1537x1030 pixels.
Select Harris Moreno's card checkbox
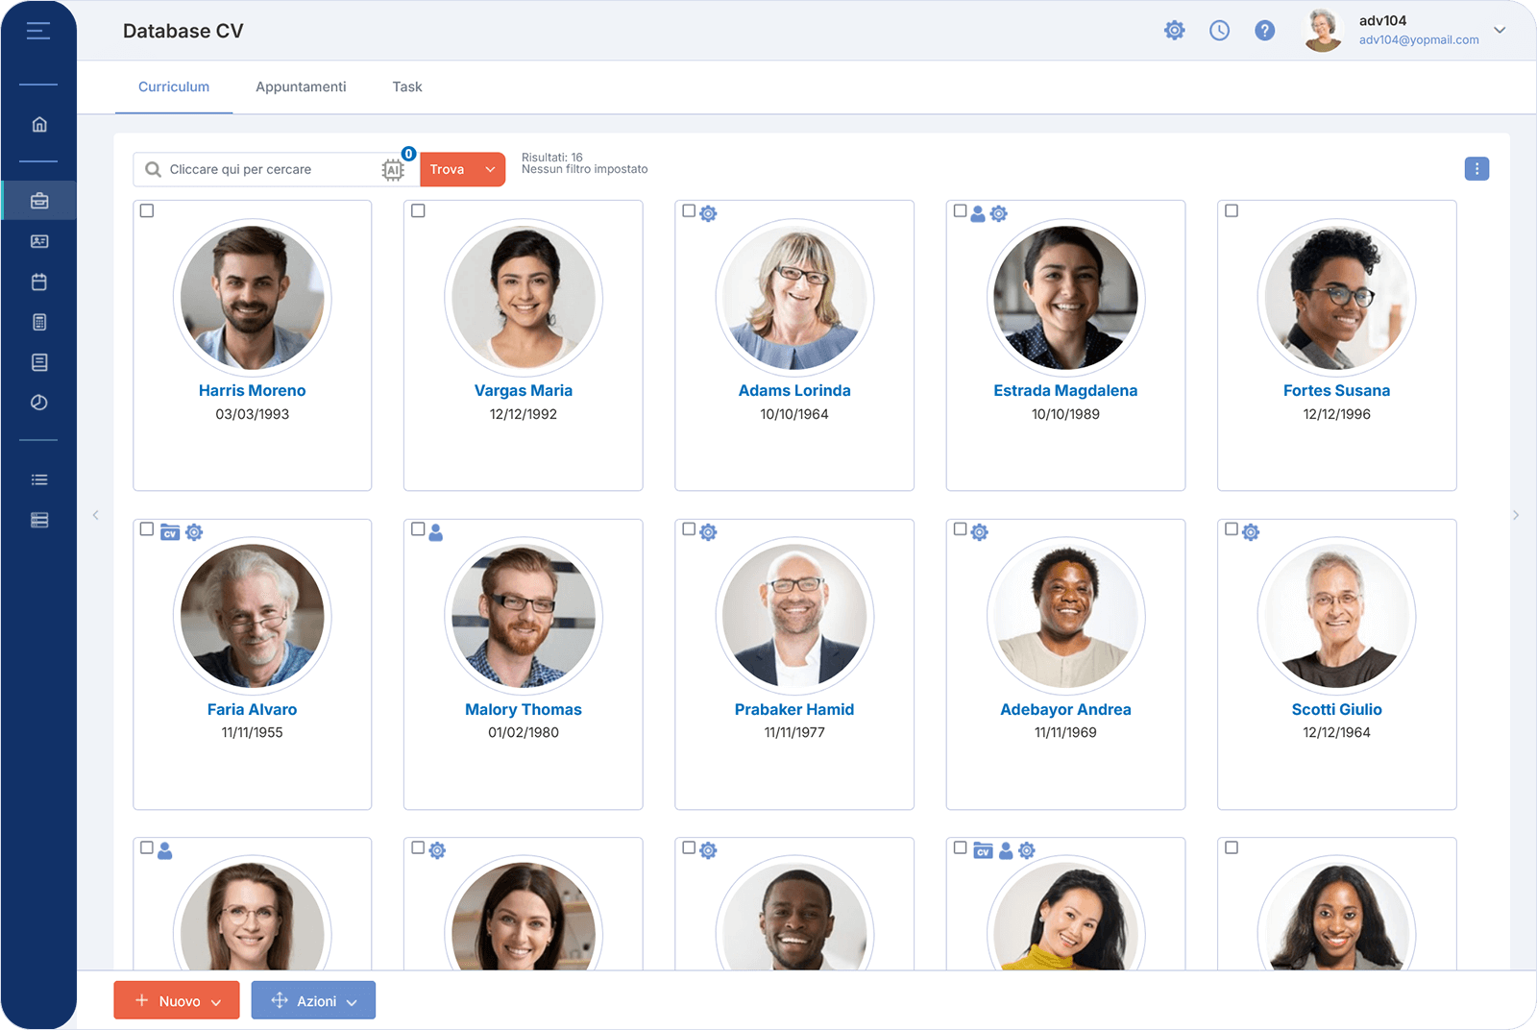click(x=147, y=210)
